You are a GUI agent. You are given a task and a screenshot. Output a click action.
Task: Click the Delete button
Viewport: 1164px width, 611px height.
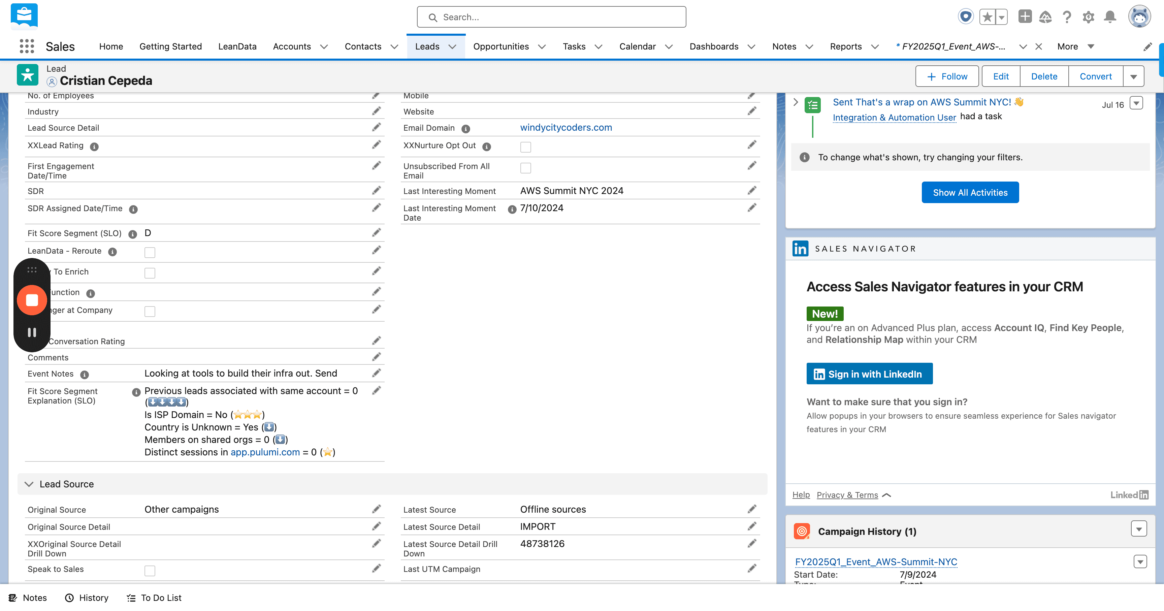[x=1044, y=76]
